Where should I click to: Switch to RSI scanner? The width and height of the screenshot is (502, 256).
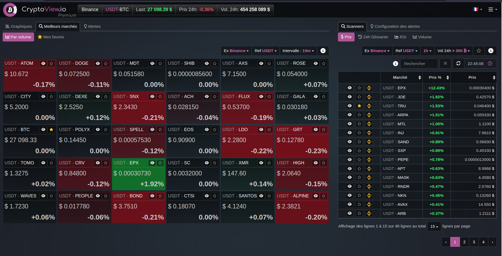[x=400, y=37]
